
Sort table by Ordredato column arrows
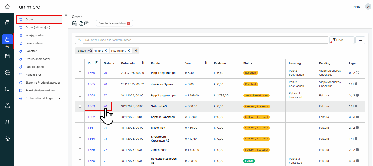(143, 63)
